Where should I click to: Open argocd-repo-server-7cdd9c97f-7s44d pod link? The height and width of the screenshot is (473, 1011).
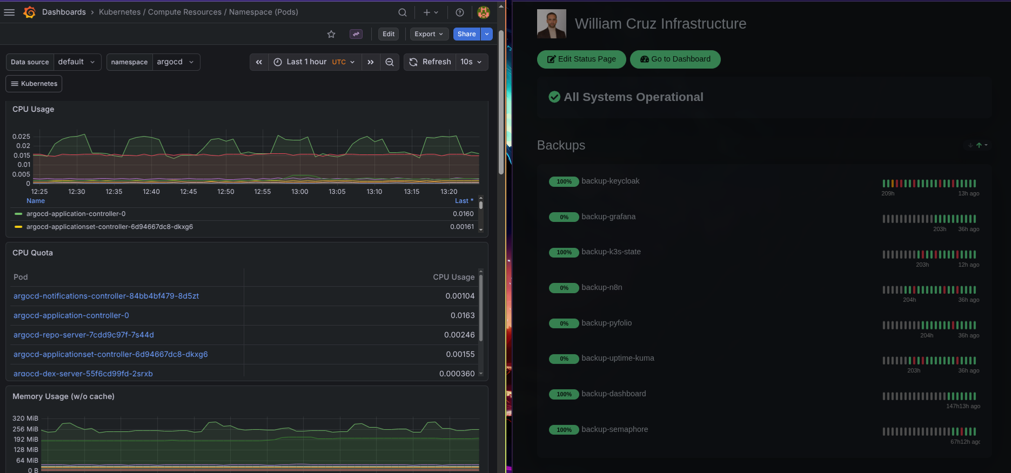(x=84, y=335)
